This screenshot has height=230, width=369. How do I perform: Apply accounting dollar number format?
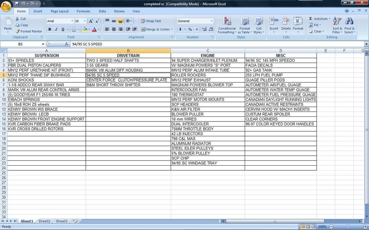click(180, 29)
